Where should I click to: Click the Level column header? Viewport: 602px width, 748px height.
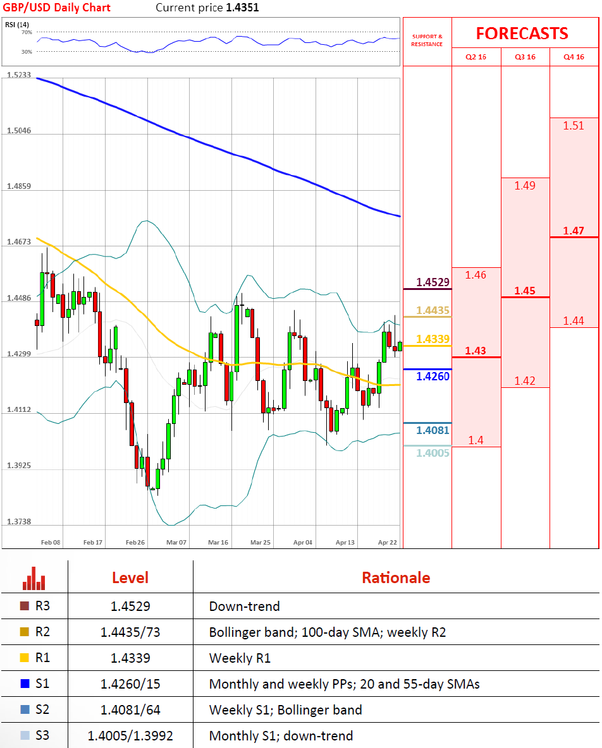(130, 577)
